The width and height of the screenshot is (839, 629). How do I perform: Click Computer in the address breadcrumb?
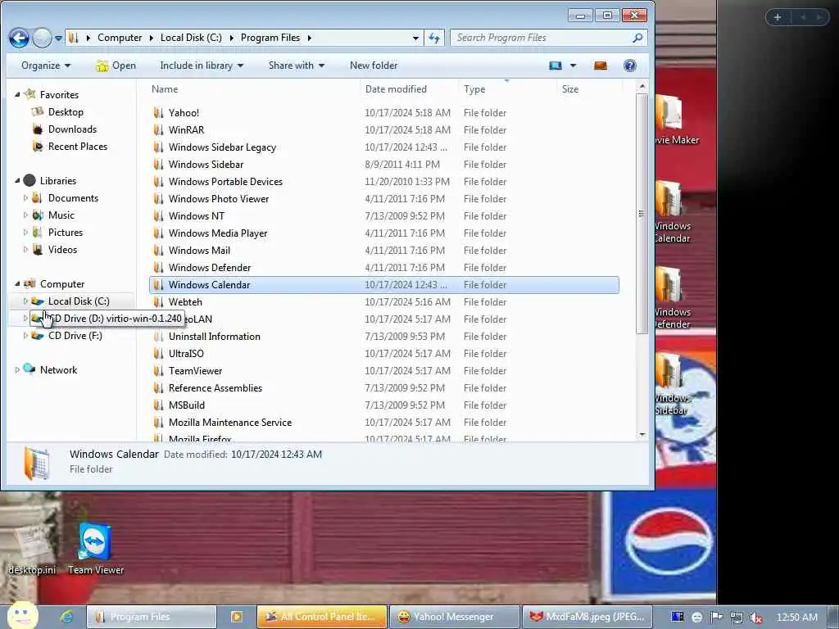point(120,38)
